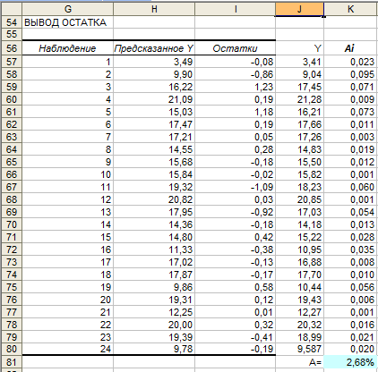Select Ai value 0,071
This screenshot has width=378, height=372.
(x=351, y=87)
